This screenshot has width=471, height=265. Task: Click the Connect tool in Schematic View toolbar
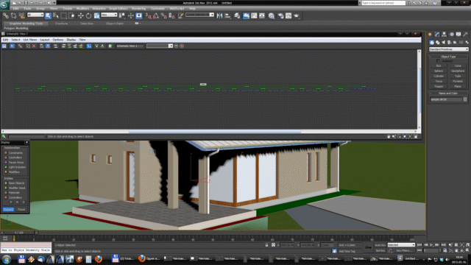[x=20, y=46]
